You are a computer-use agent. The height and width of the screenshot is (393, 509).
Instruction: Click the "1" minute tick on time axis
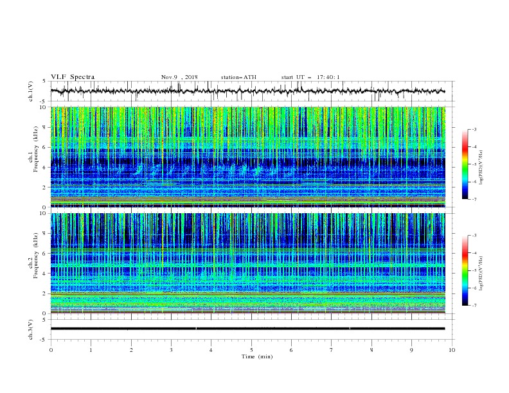click(91, 350)
